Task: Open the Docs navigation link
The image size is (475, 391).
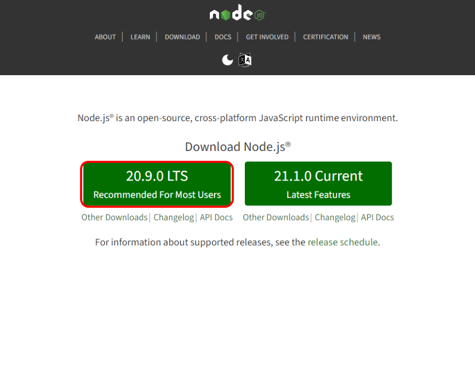Action: pyautogui.click(x=223, y=37)
